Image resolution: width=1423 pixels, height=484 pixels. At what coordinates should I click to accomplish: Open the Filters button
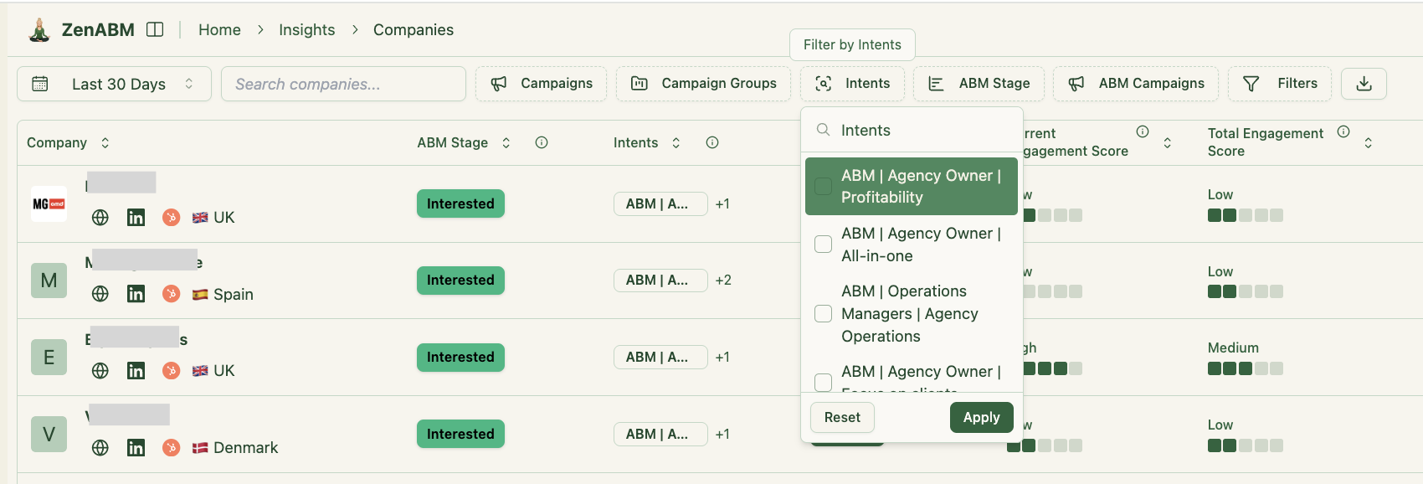pyautogui.click(x=1279, y=84)
